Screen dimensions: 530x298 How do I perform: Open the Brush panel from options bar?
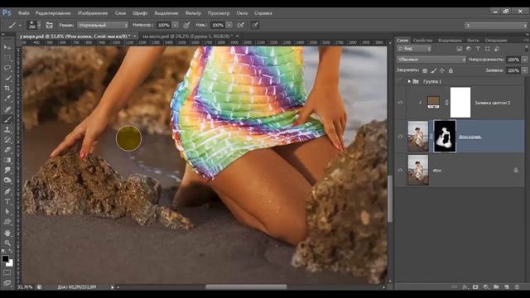point(50,25)
